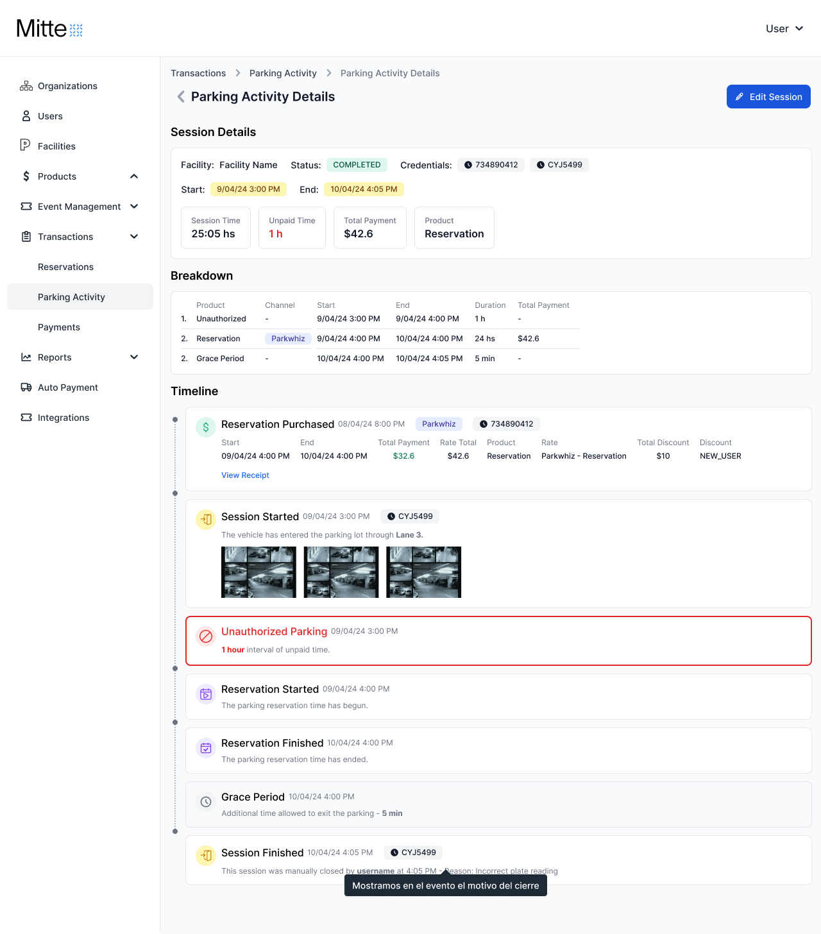Click the Edit Session button
The height and width of the screenshot is (934, 821).
(x=768, y=97)
